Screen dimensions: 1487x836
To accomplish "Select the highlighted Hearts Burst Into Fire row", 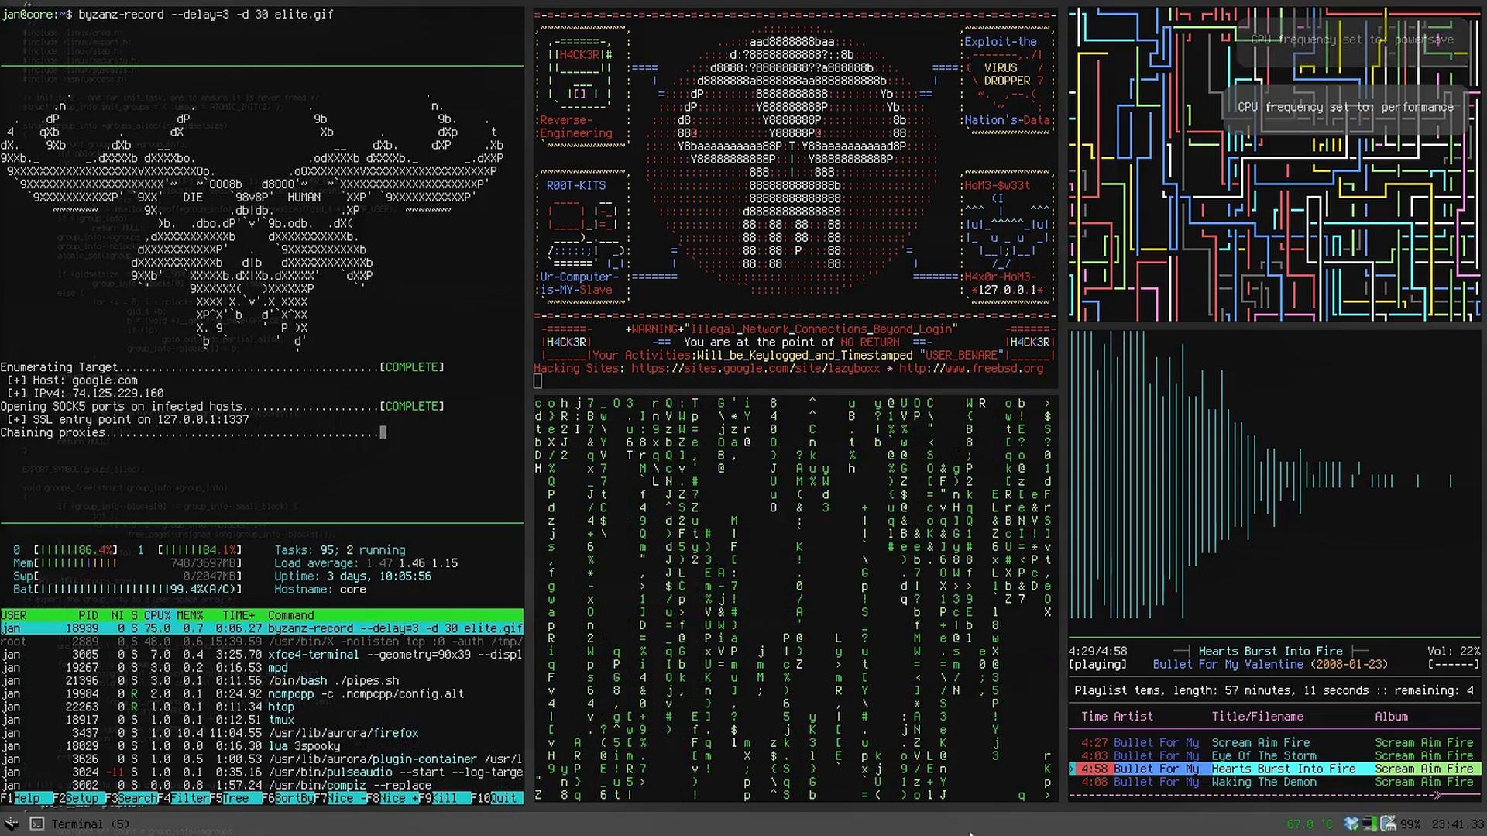I will pyautogui.click(x=1275, y=769).
